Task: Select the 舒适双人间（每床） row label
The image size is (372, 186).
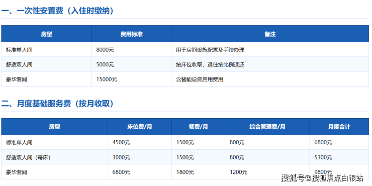Action: click(x=29, y=157)
